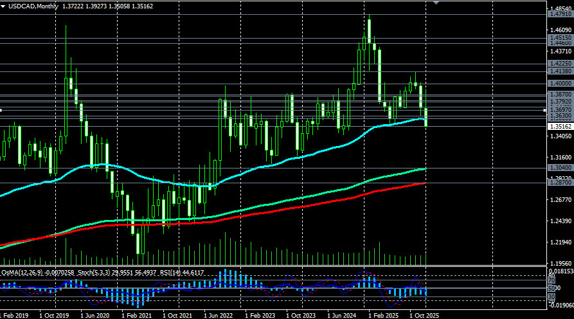
Task: Select the 1.47910 horizontal level label
Action: 560,14
